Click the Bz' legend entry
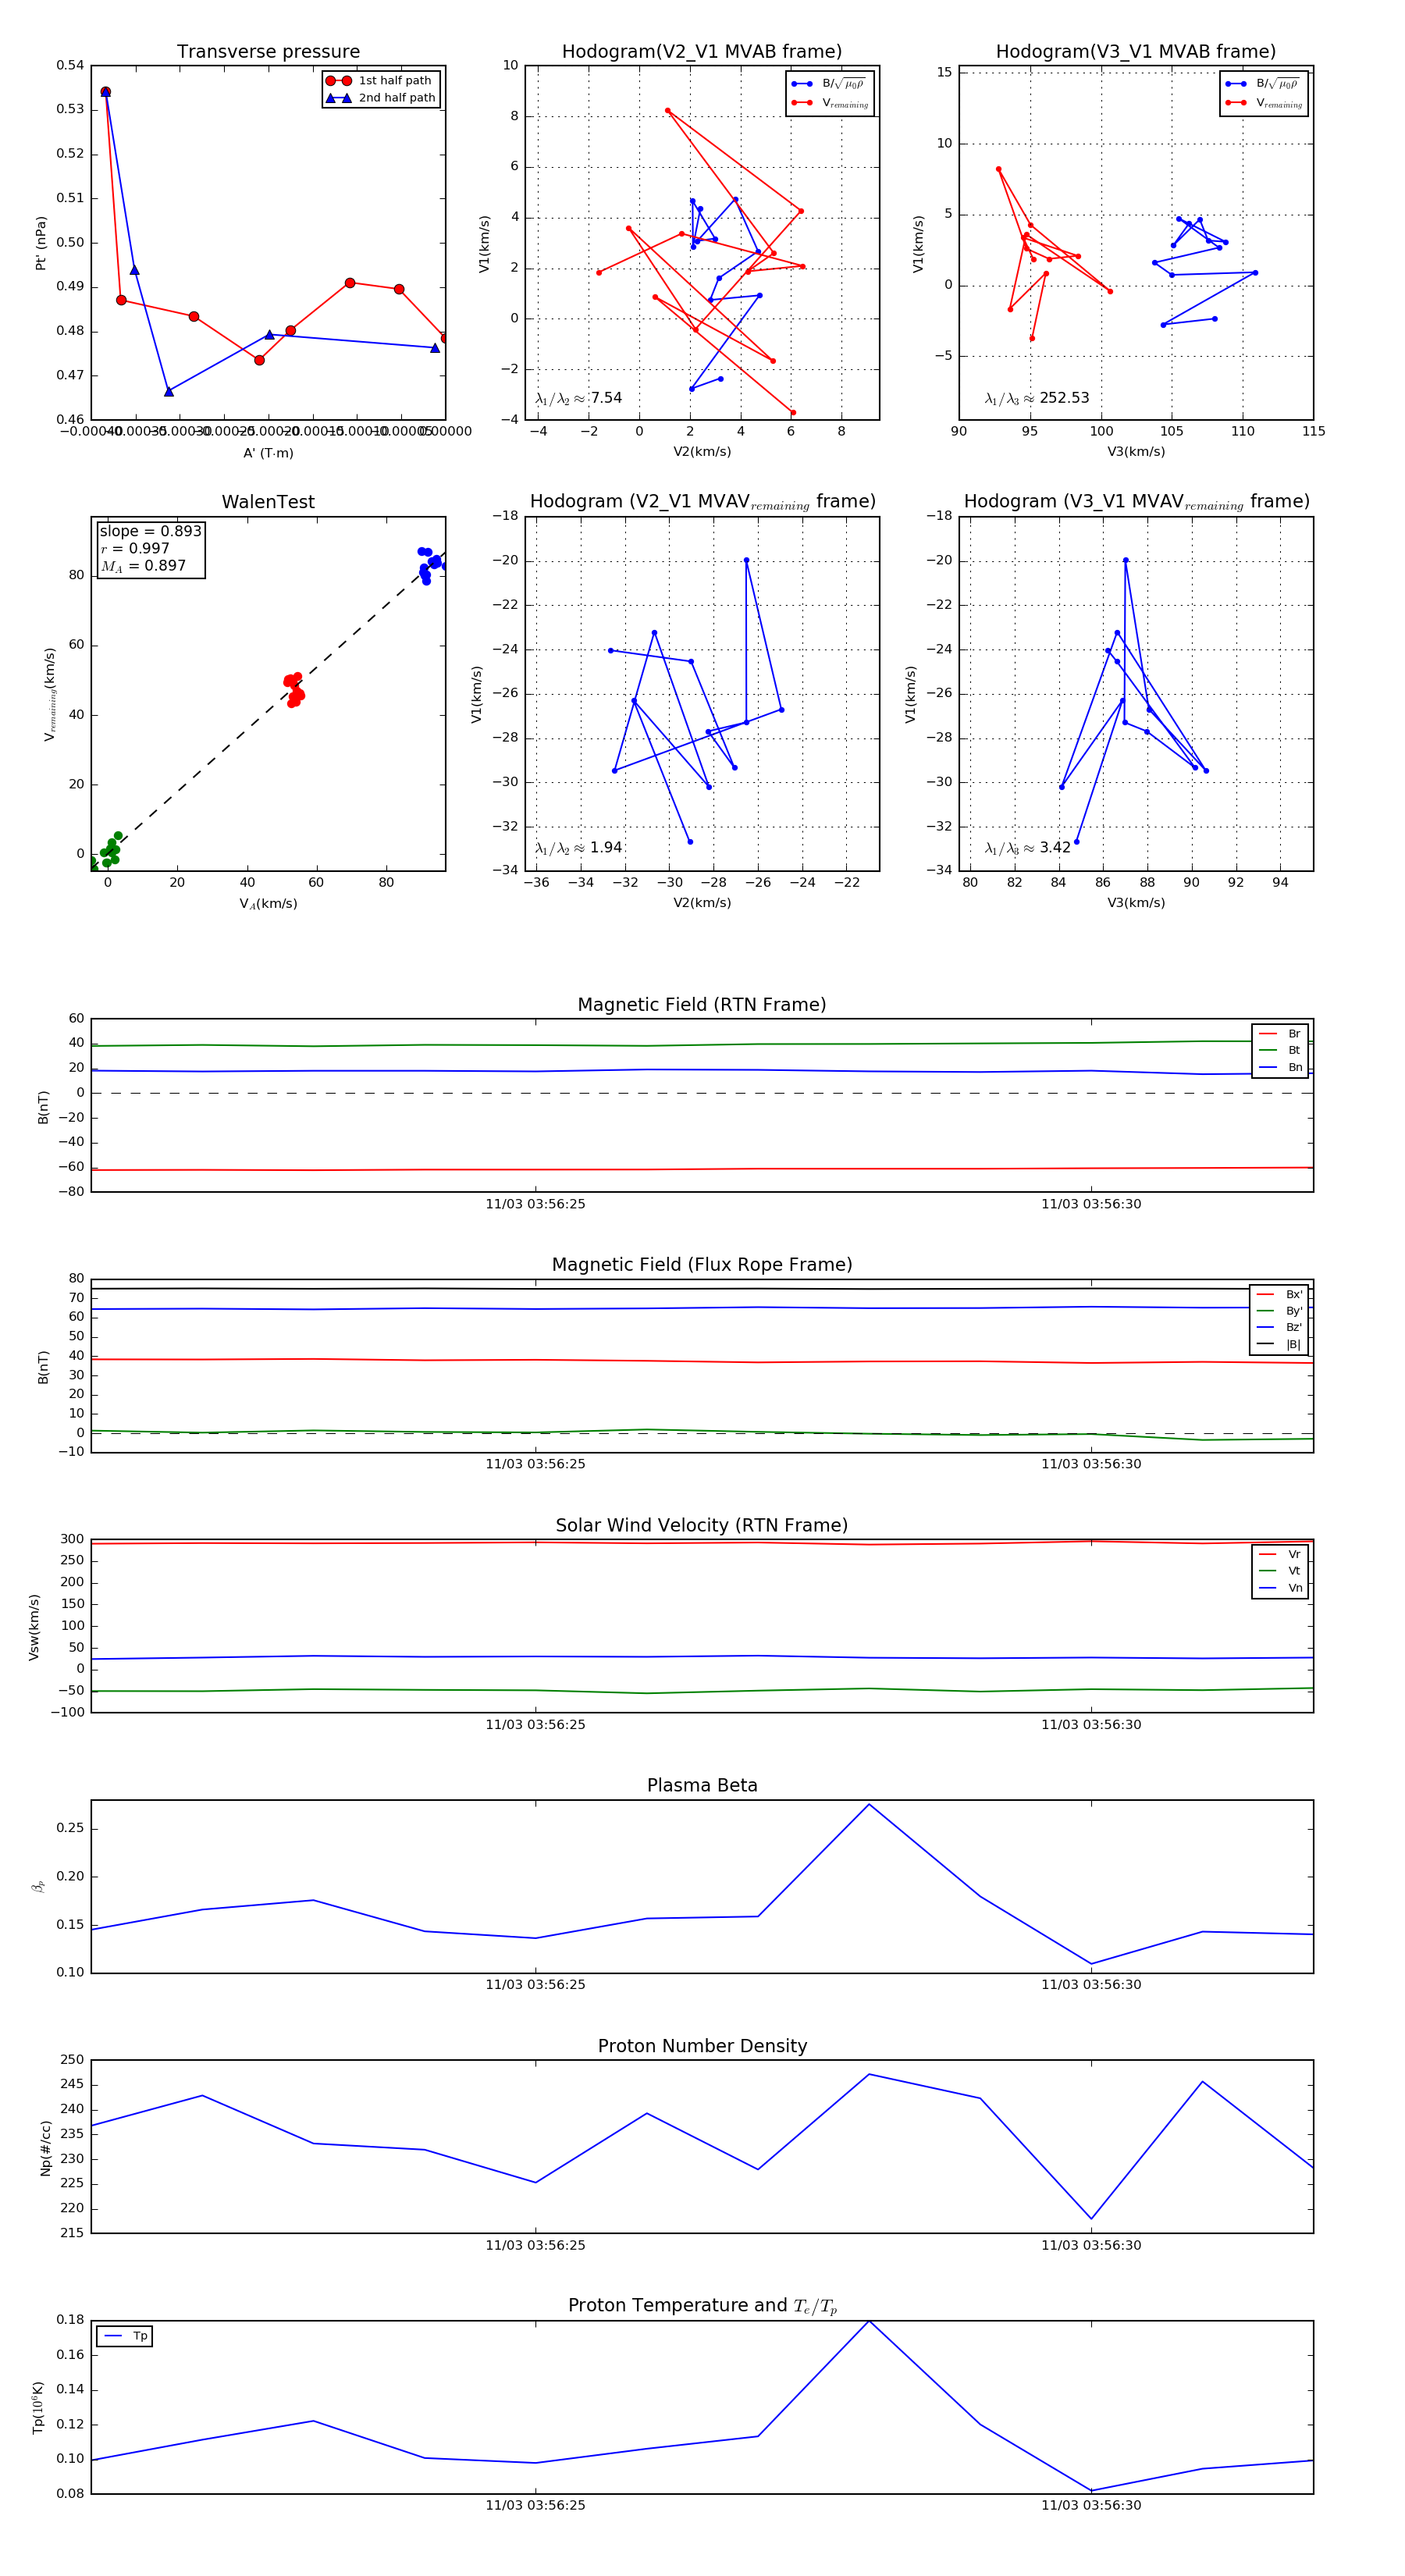Screen dimensions: 1405x2576 1280,1328
